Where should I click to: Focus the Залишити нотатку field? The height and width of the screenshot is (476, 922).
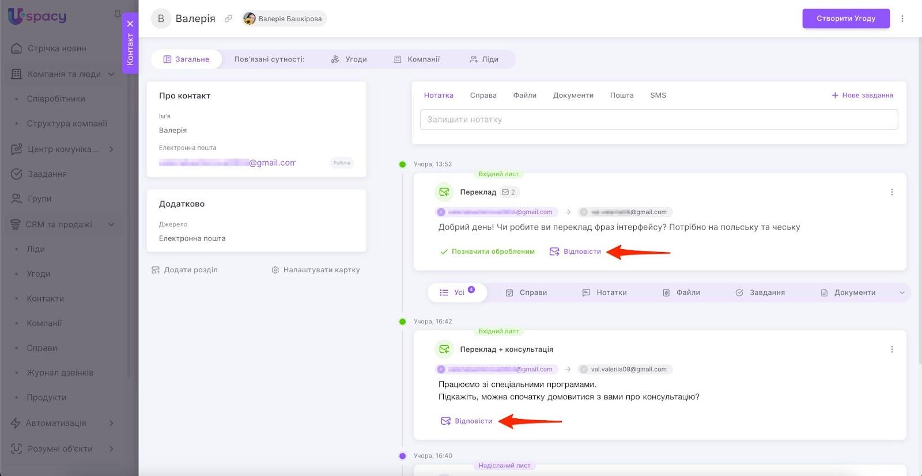(x=659, y=120)
